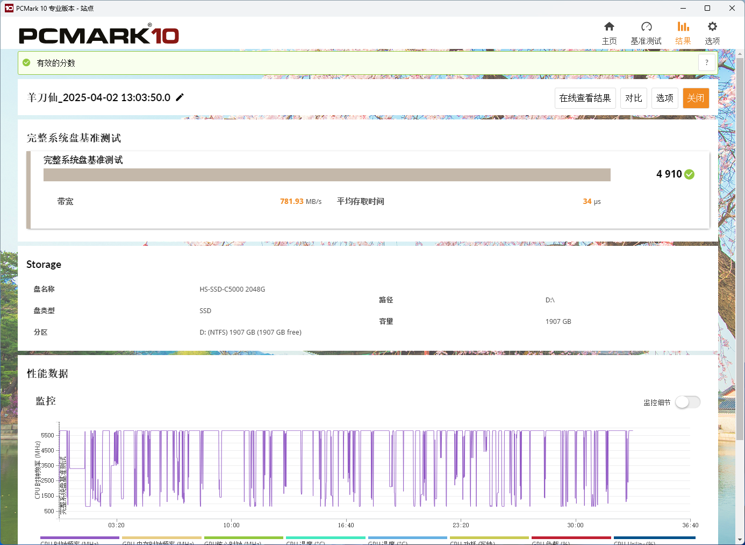Click the teal CPU temperature legend bar

326,537
